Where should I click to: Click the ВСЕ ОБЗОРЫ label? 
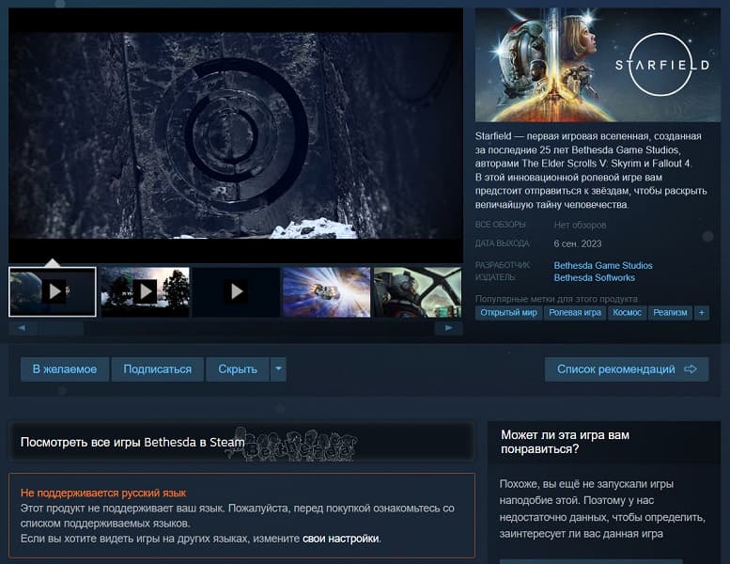[500, 225]
